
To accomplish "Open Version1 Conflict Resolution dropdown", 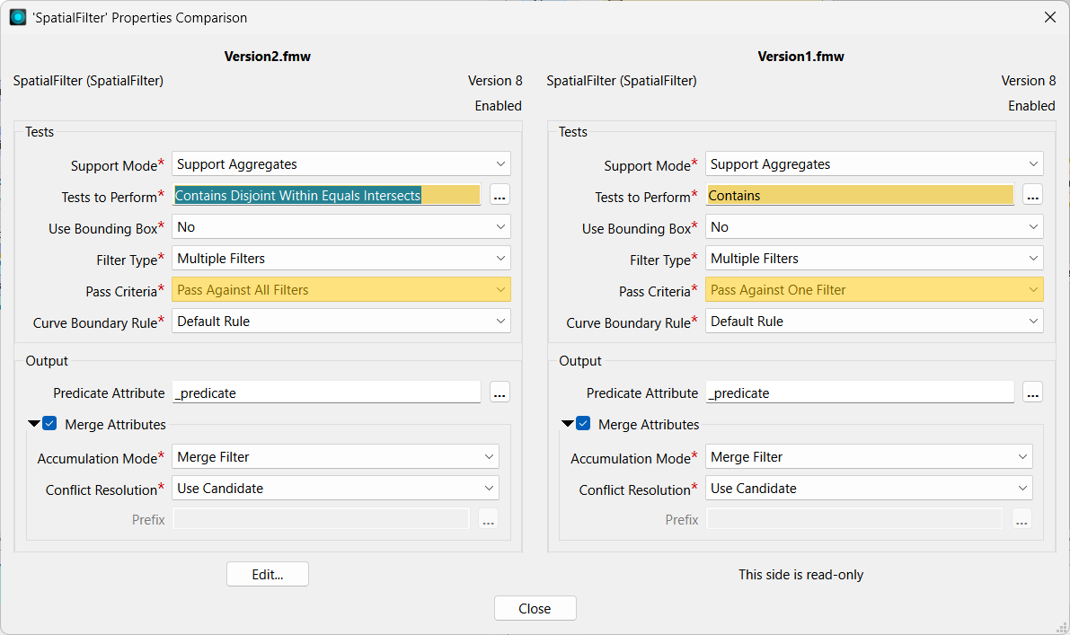I will pyautogui.click(x=869, y=488).
